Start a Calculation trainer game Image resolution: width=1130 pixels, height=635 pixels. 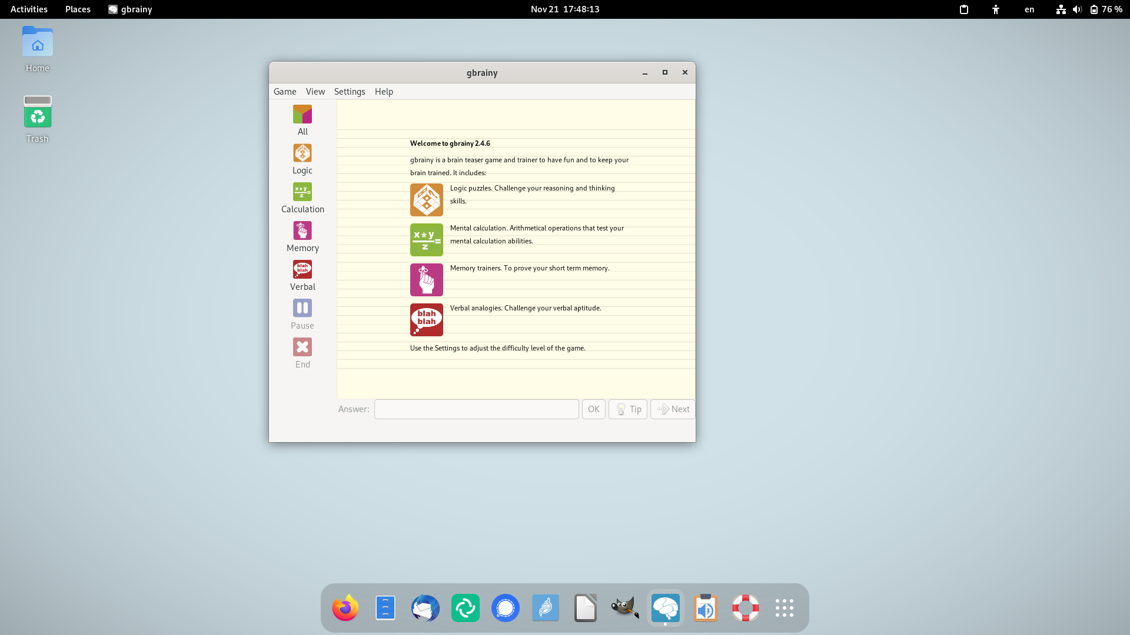click(x=303, y=198)
